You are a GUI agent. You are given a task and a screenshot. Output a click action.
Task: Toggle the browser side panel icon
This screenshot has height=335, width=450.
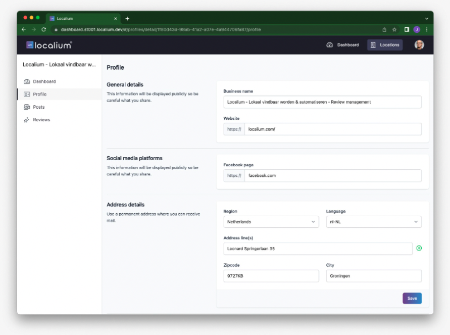[x=407, y=30]
